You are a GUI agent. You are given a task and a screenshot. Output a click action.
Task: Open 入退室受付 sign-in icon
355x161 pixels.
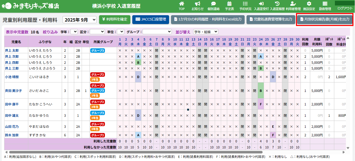(261, 4)
